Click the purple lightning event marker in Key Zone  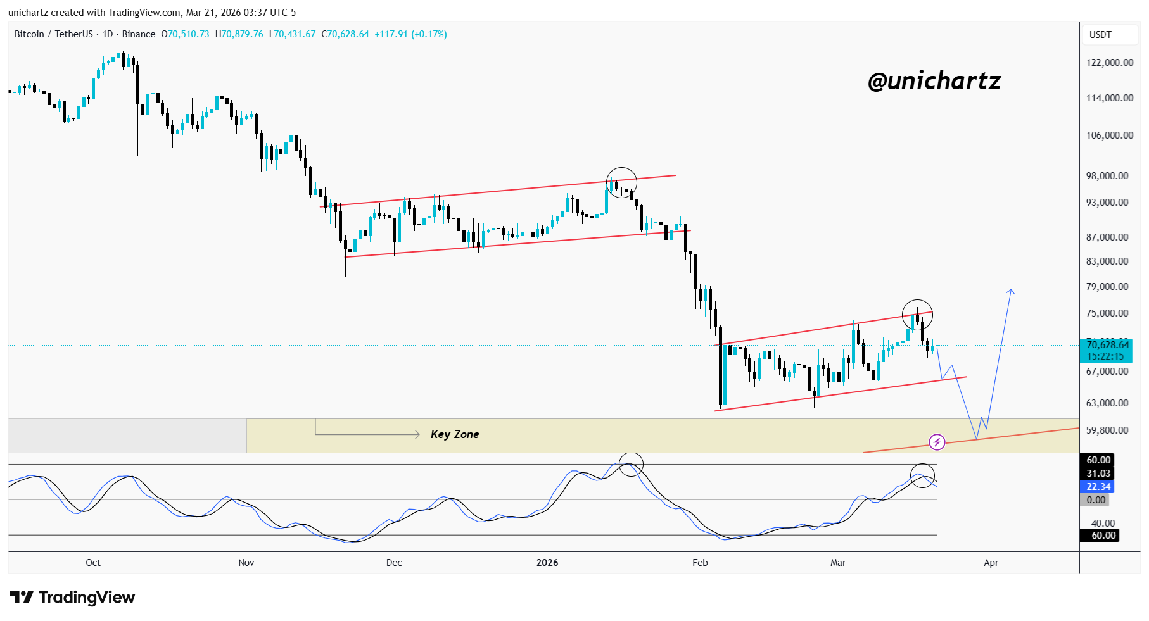click(x=938, y=442)
